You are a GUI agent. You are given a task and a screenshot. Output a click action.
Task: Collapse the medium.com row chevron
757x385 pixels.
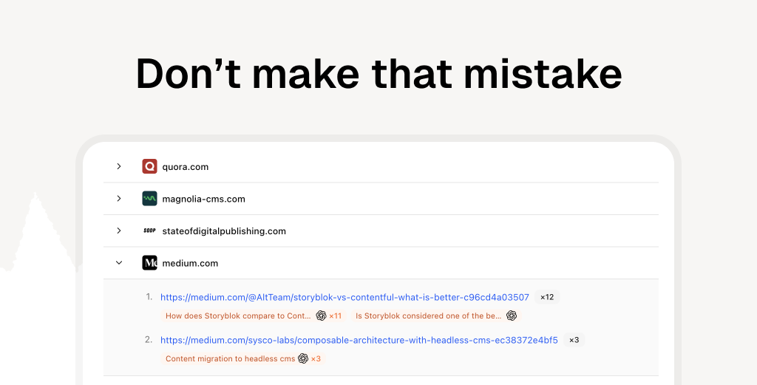[x=119, y=263]
